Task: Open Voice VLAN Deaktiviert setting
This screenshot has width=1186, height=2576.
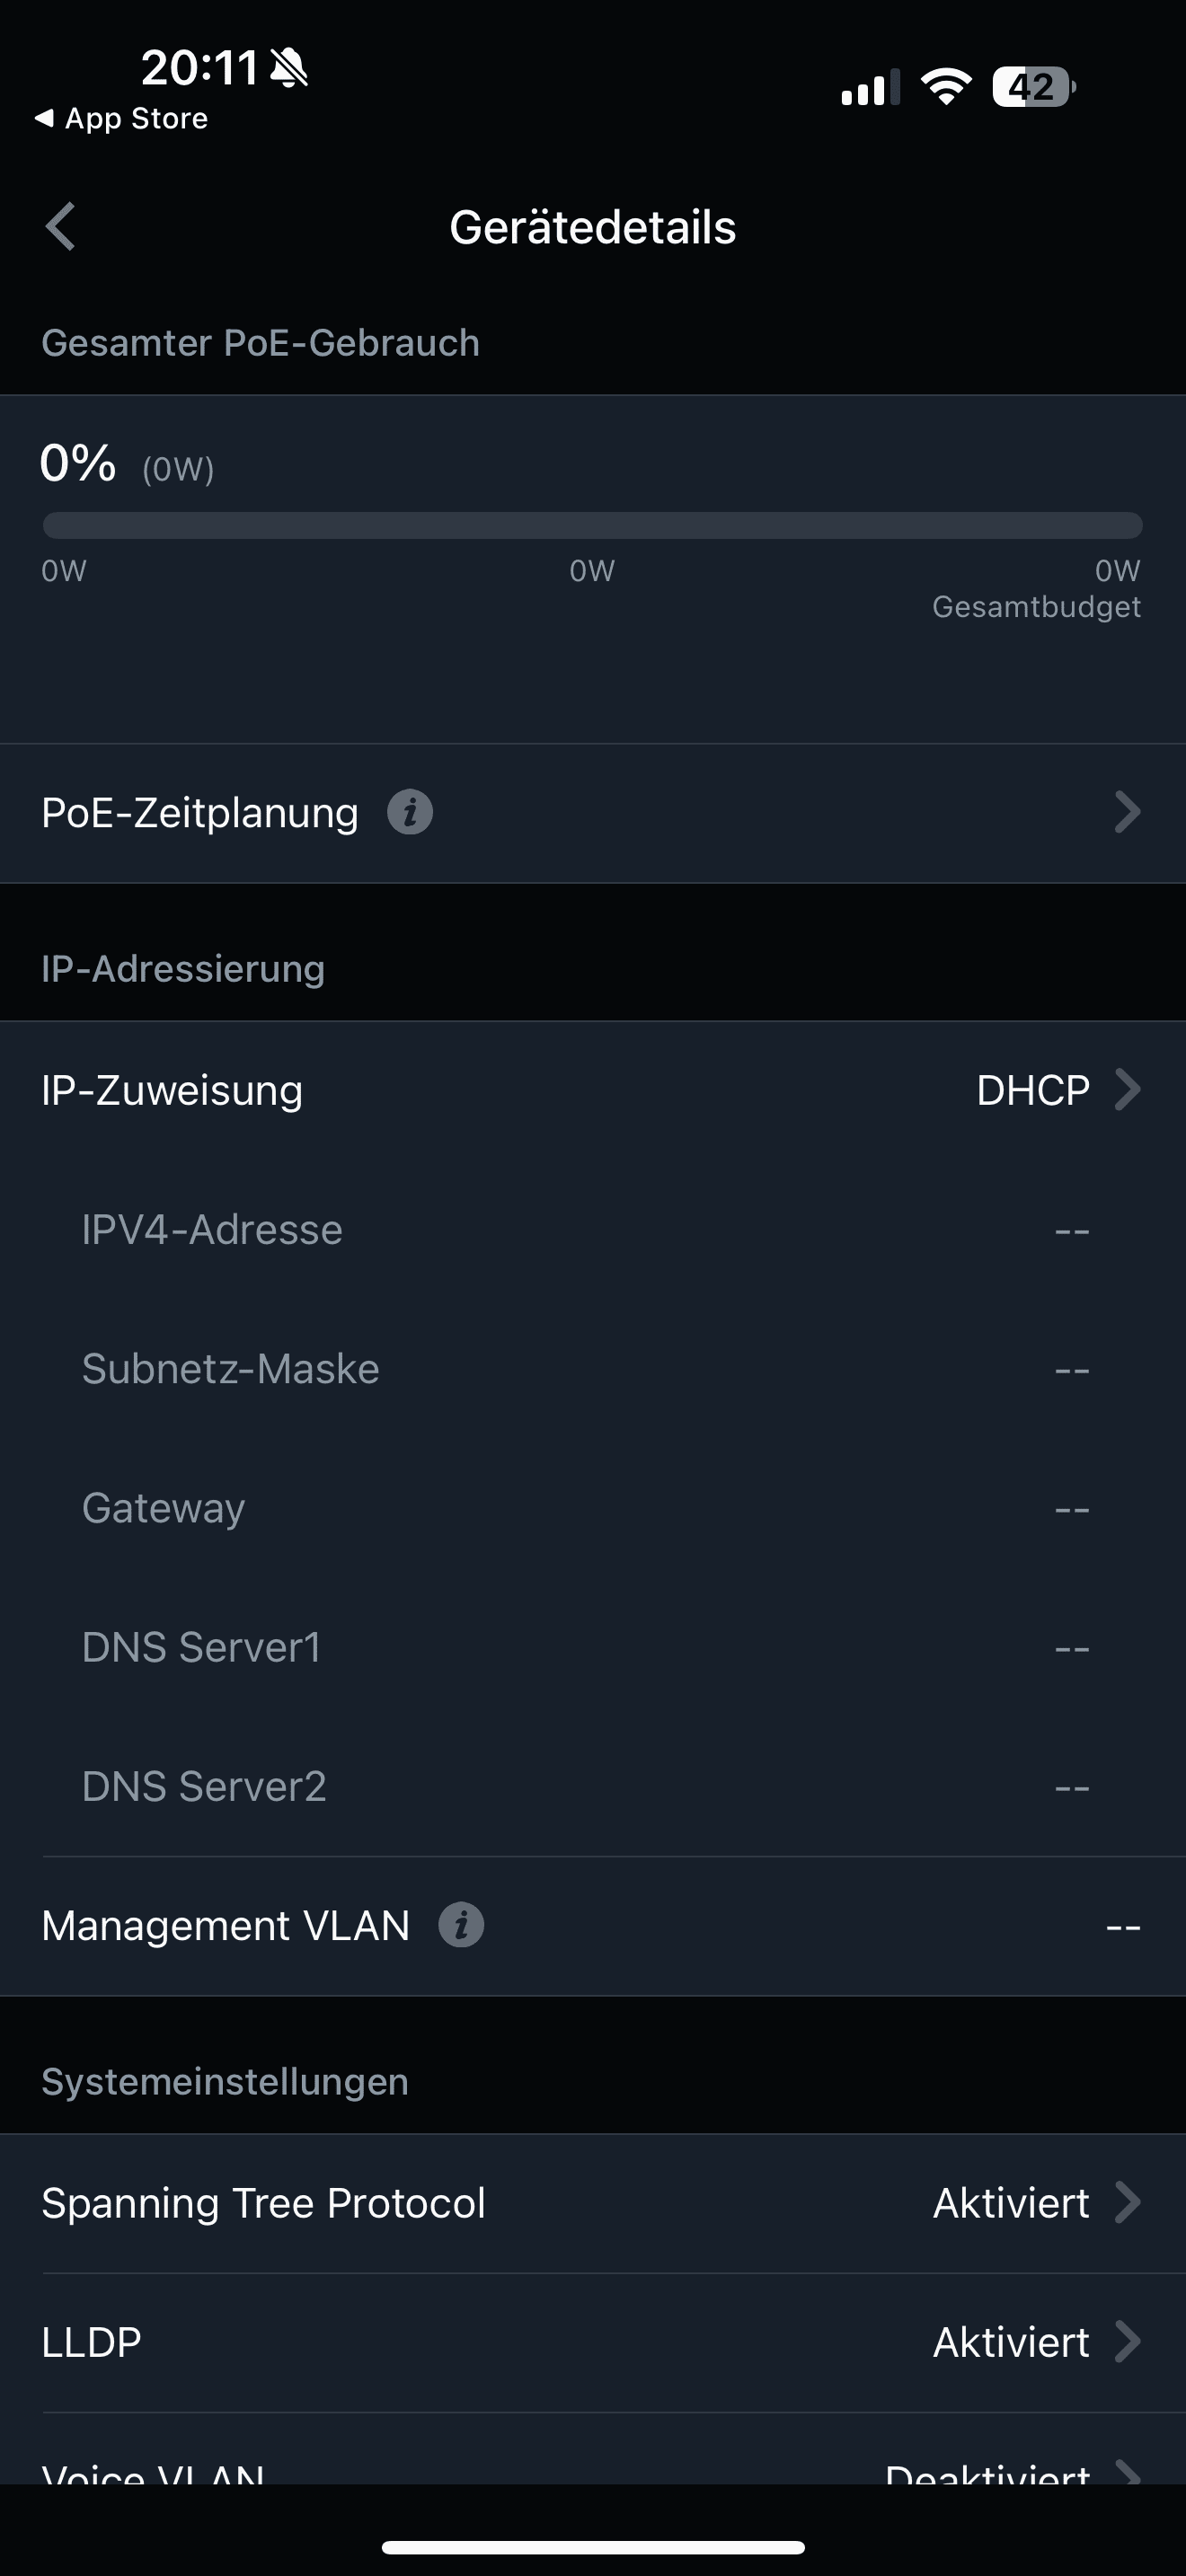Action: [x=1010, y=2471]
